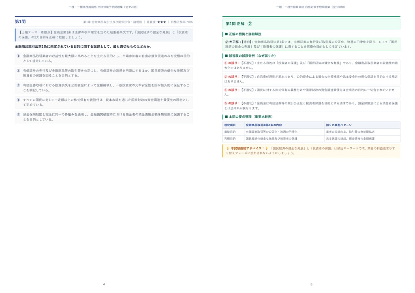Click the circled ② in the 第1問 正解 banner
The image size is (415, 293).
[x=250, y=23]
